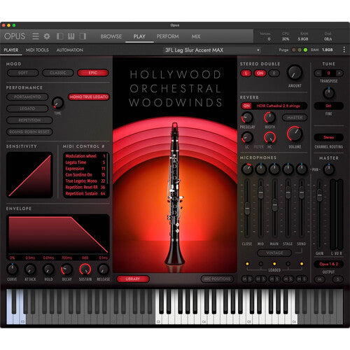Viewport: 350px width, 350px height.
Task: Select the Soft mood option
Action: (23, 73)
